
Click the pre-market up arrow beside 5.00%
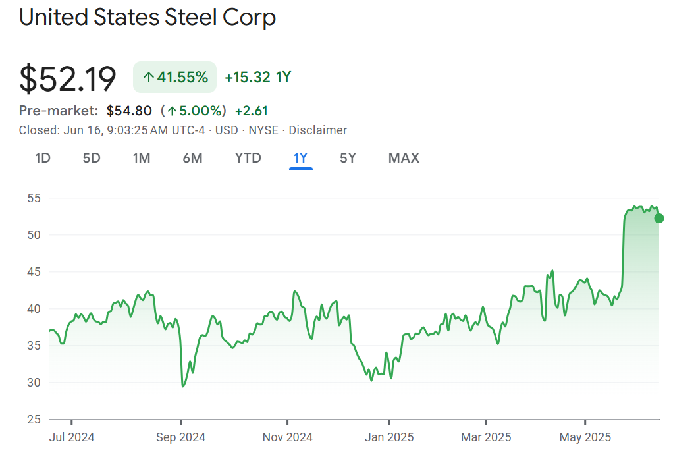tap(172, 111)
